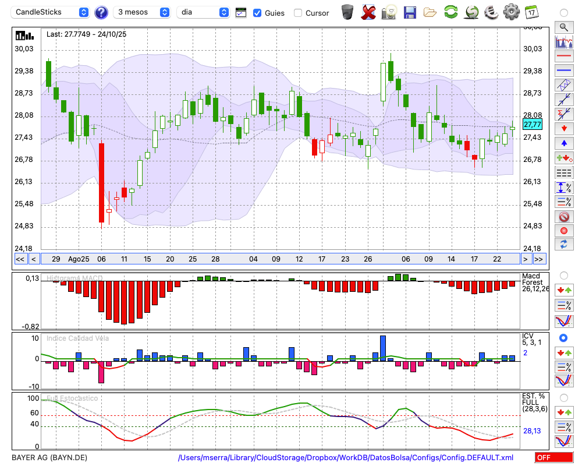The width and height of the screenshot is (582, 466).
Task: Click the date timeline scroll bar
Action: (x=279, y=259)
